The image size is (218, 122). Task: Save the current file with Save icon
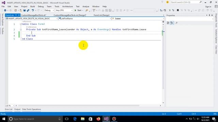(25, 10)
